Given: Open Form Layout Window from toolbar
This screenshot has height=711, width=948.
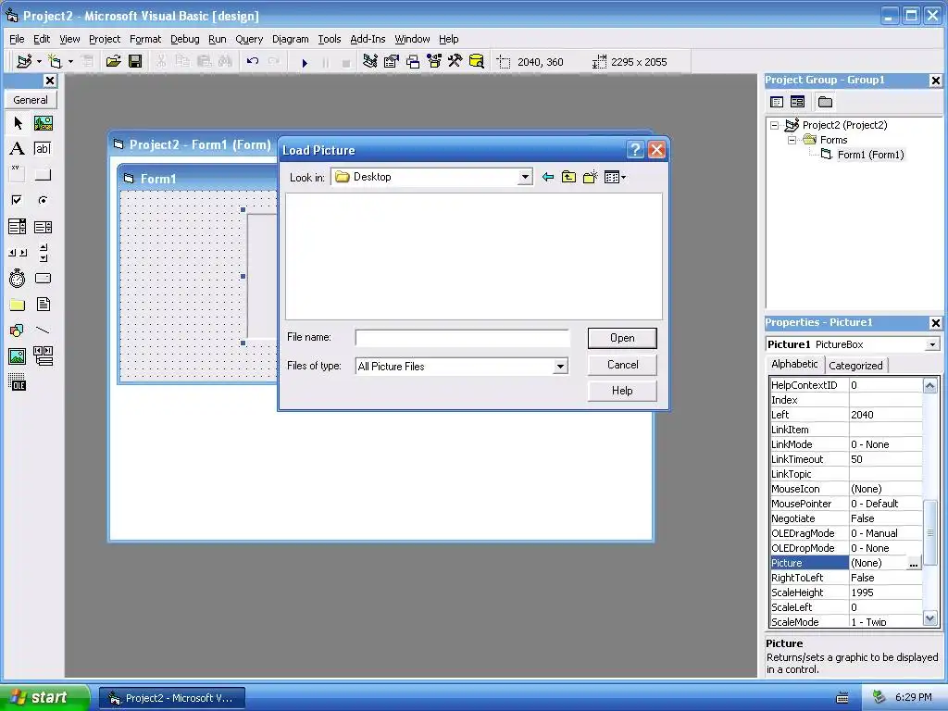Looking at the screenshot, I should point(413,61).
